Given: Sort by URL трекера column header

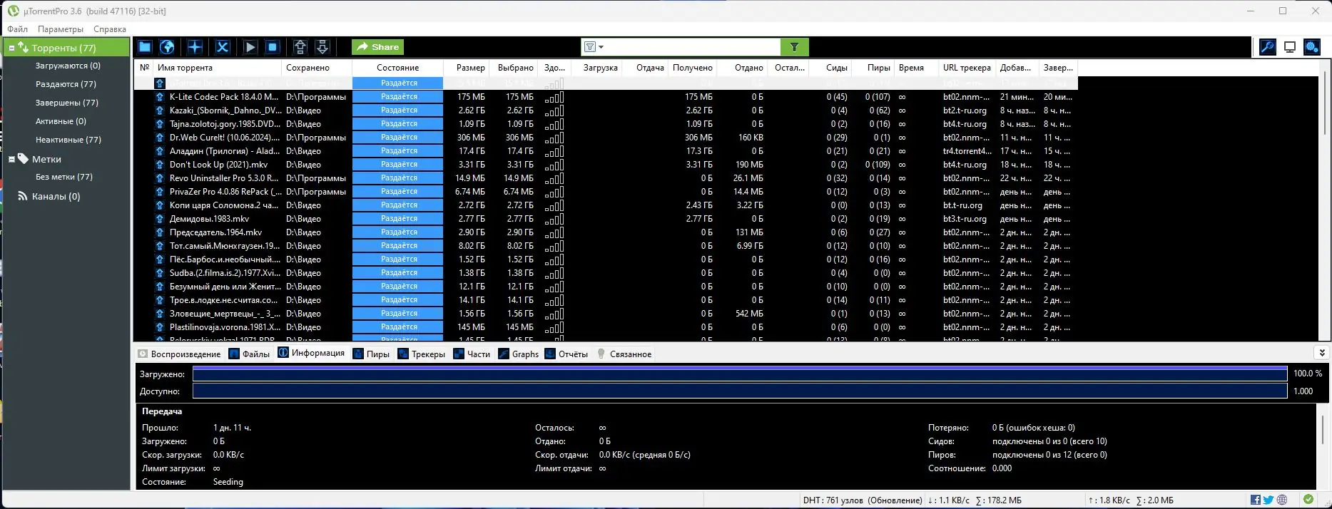Looking at the screenshot, I should tap(967, 68).
